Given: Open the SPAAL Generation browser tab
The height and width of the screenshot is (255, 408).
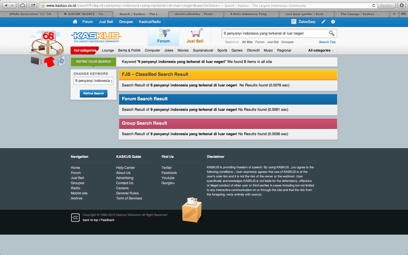Looking at the screenshot, I should [x=30, y=14].
